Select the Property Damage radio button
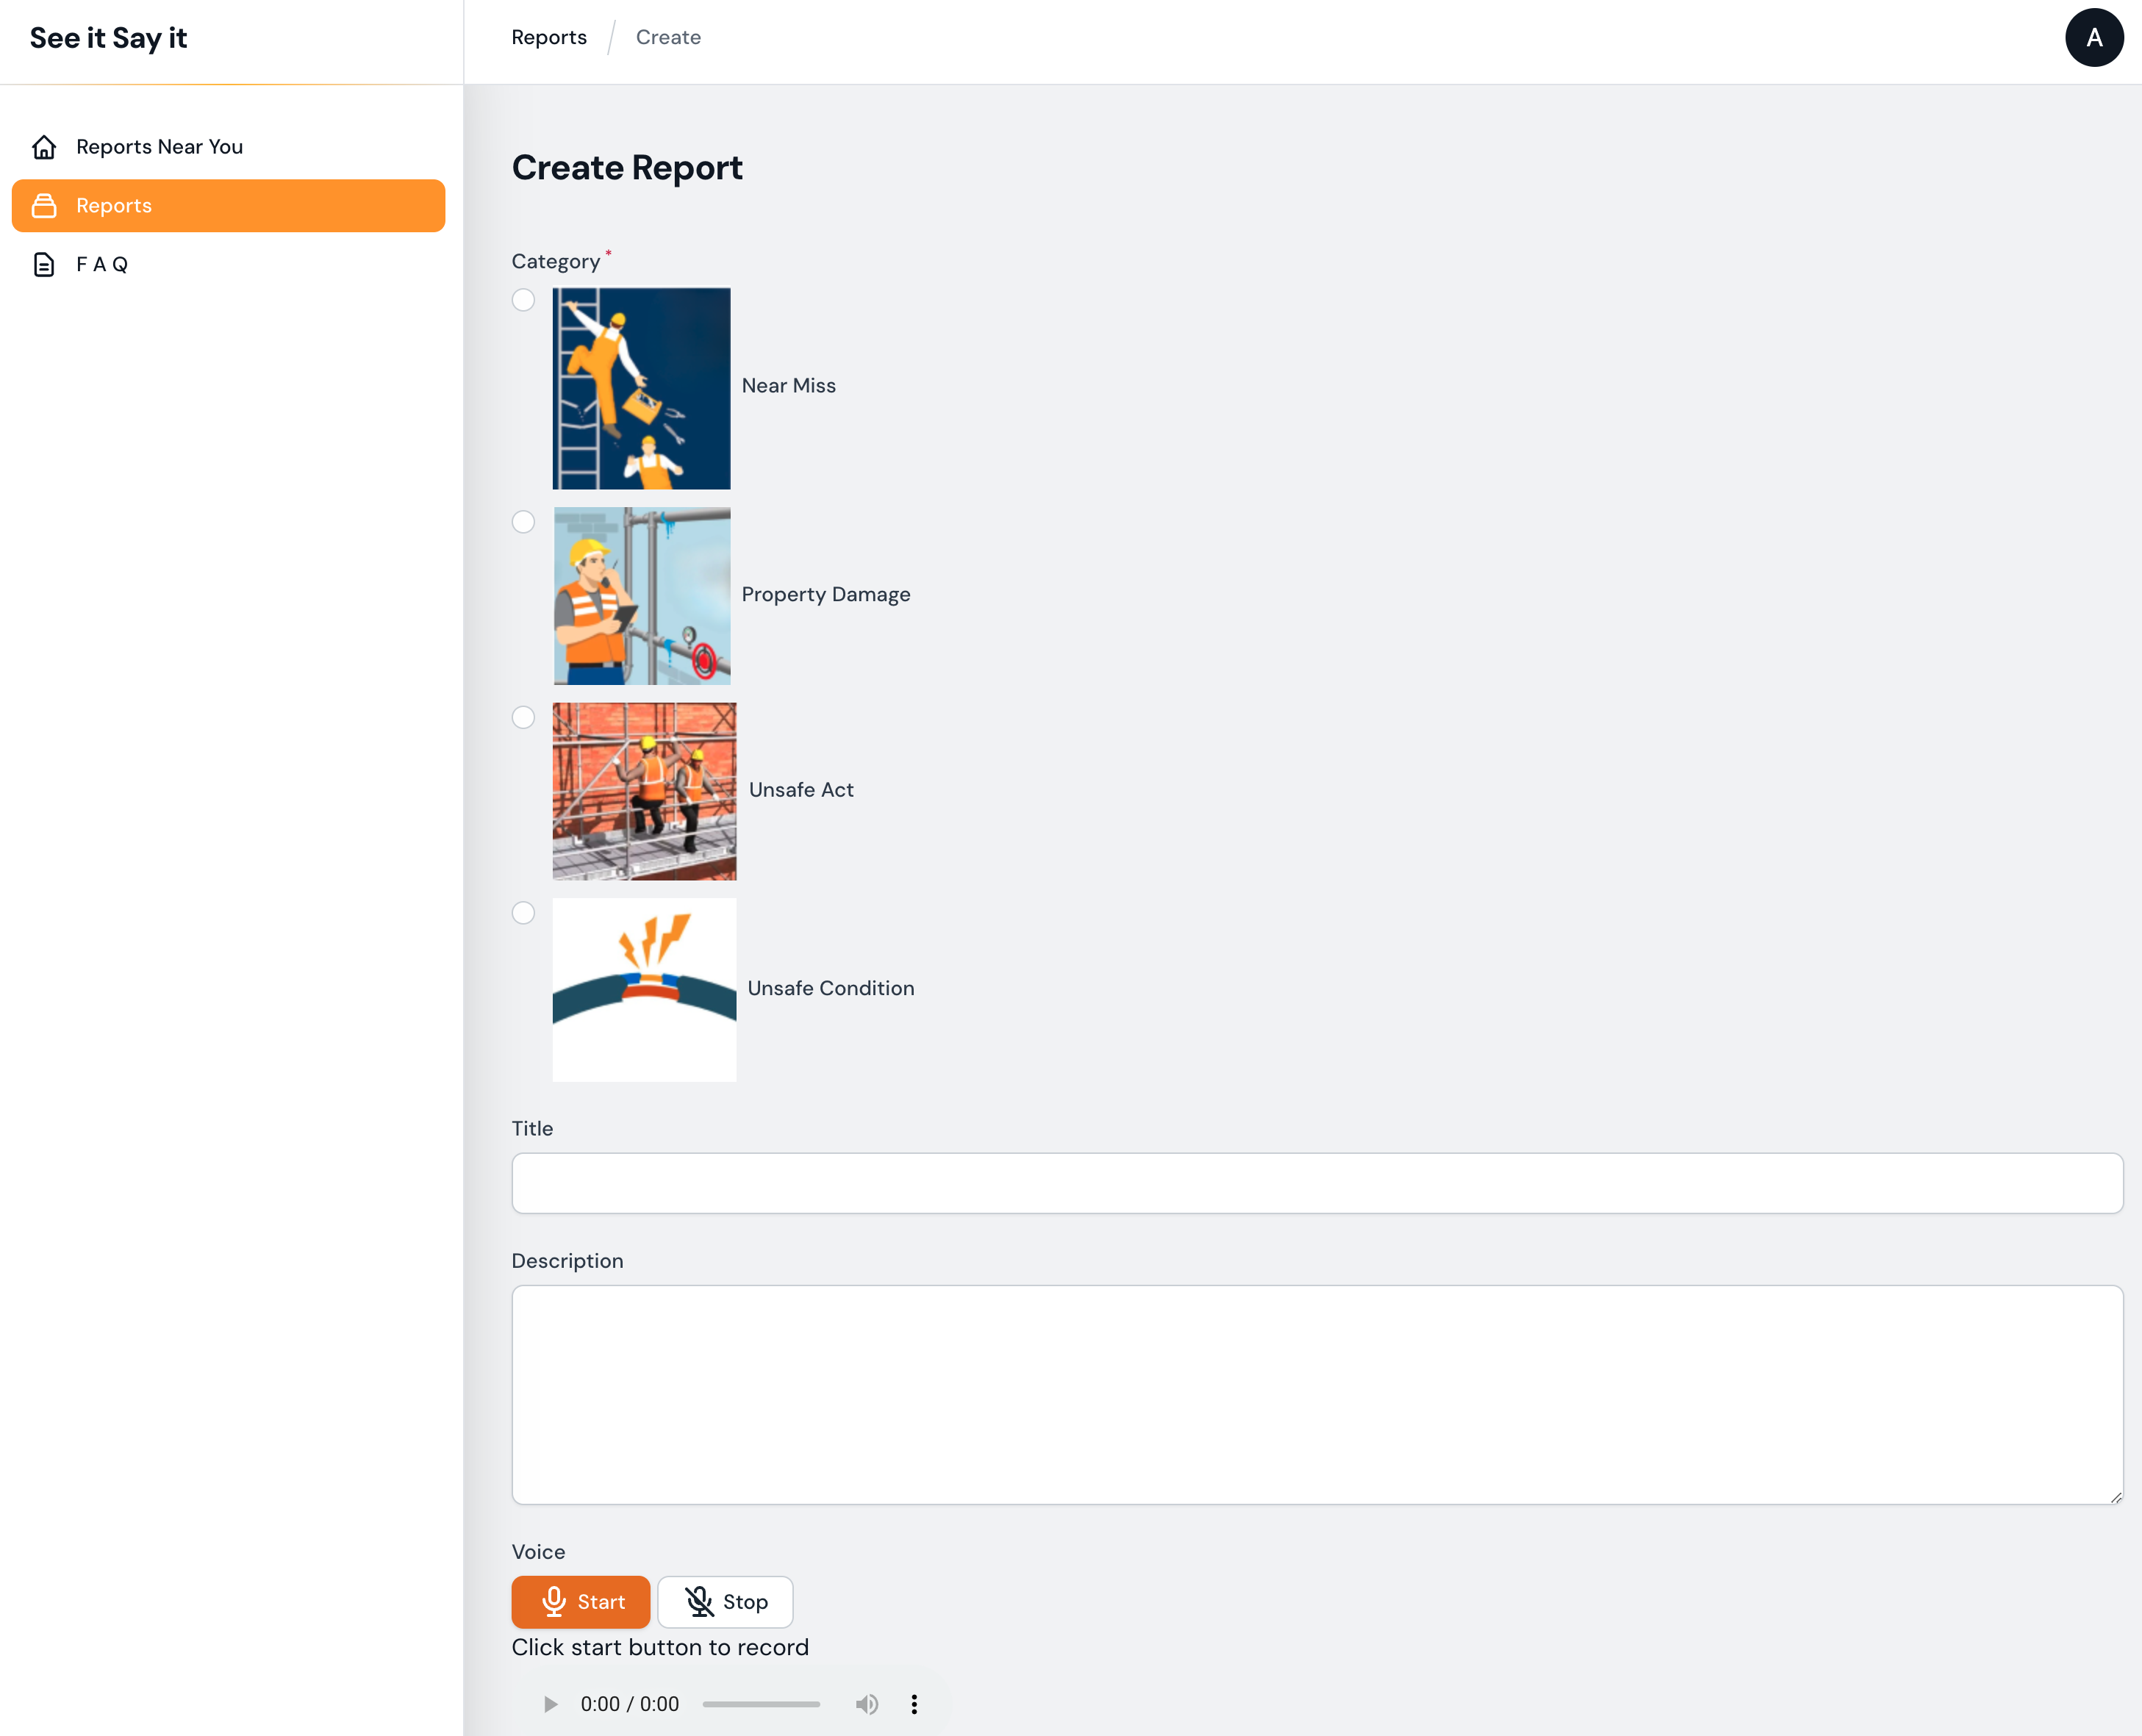2142x1736 pixels. [523, 522]
